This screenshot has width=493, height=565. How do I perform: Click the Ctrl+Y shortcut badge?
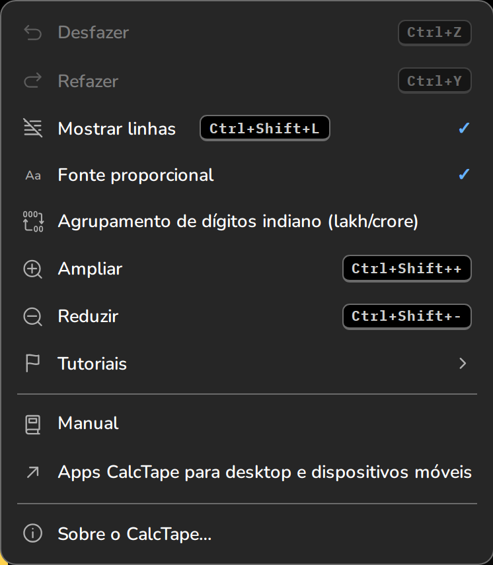tap(435, 81)
